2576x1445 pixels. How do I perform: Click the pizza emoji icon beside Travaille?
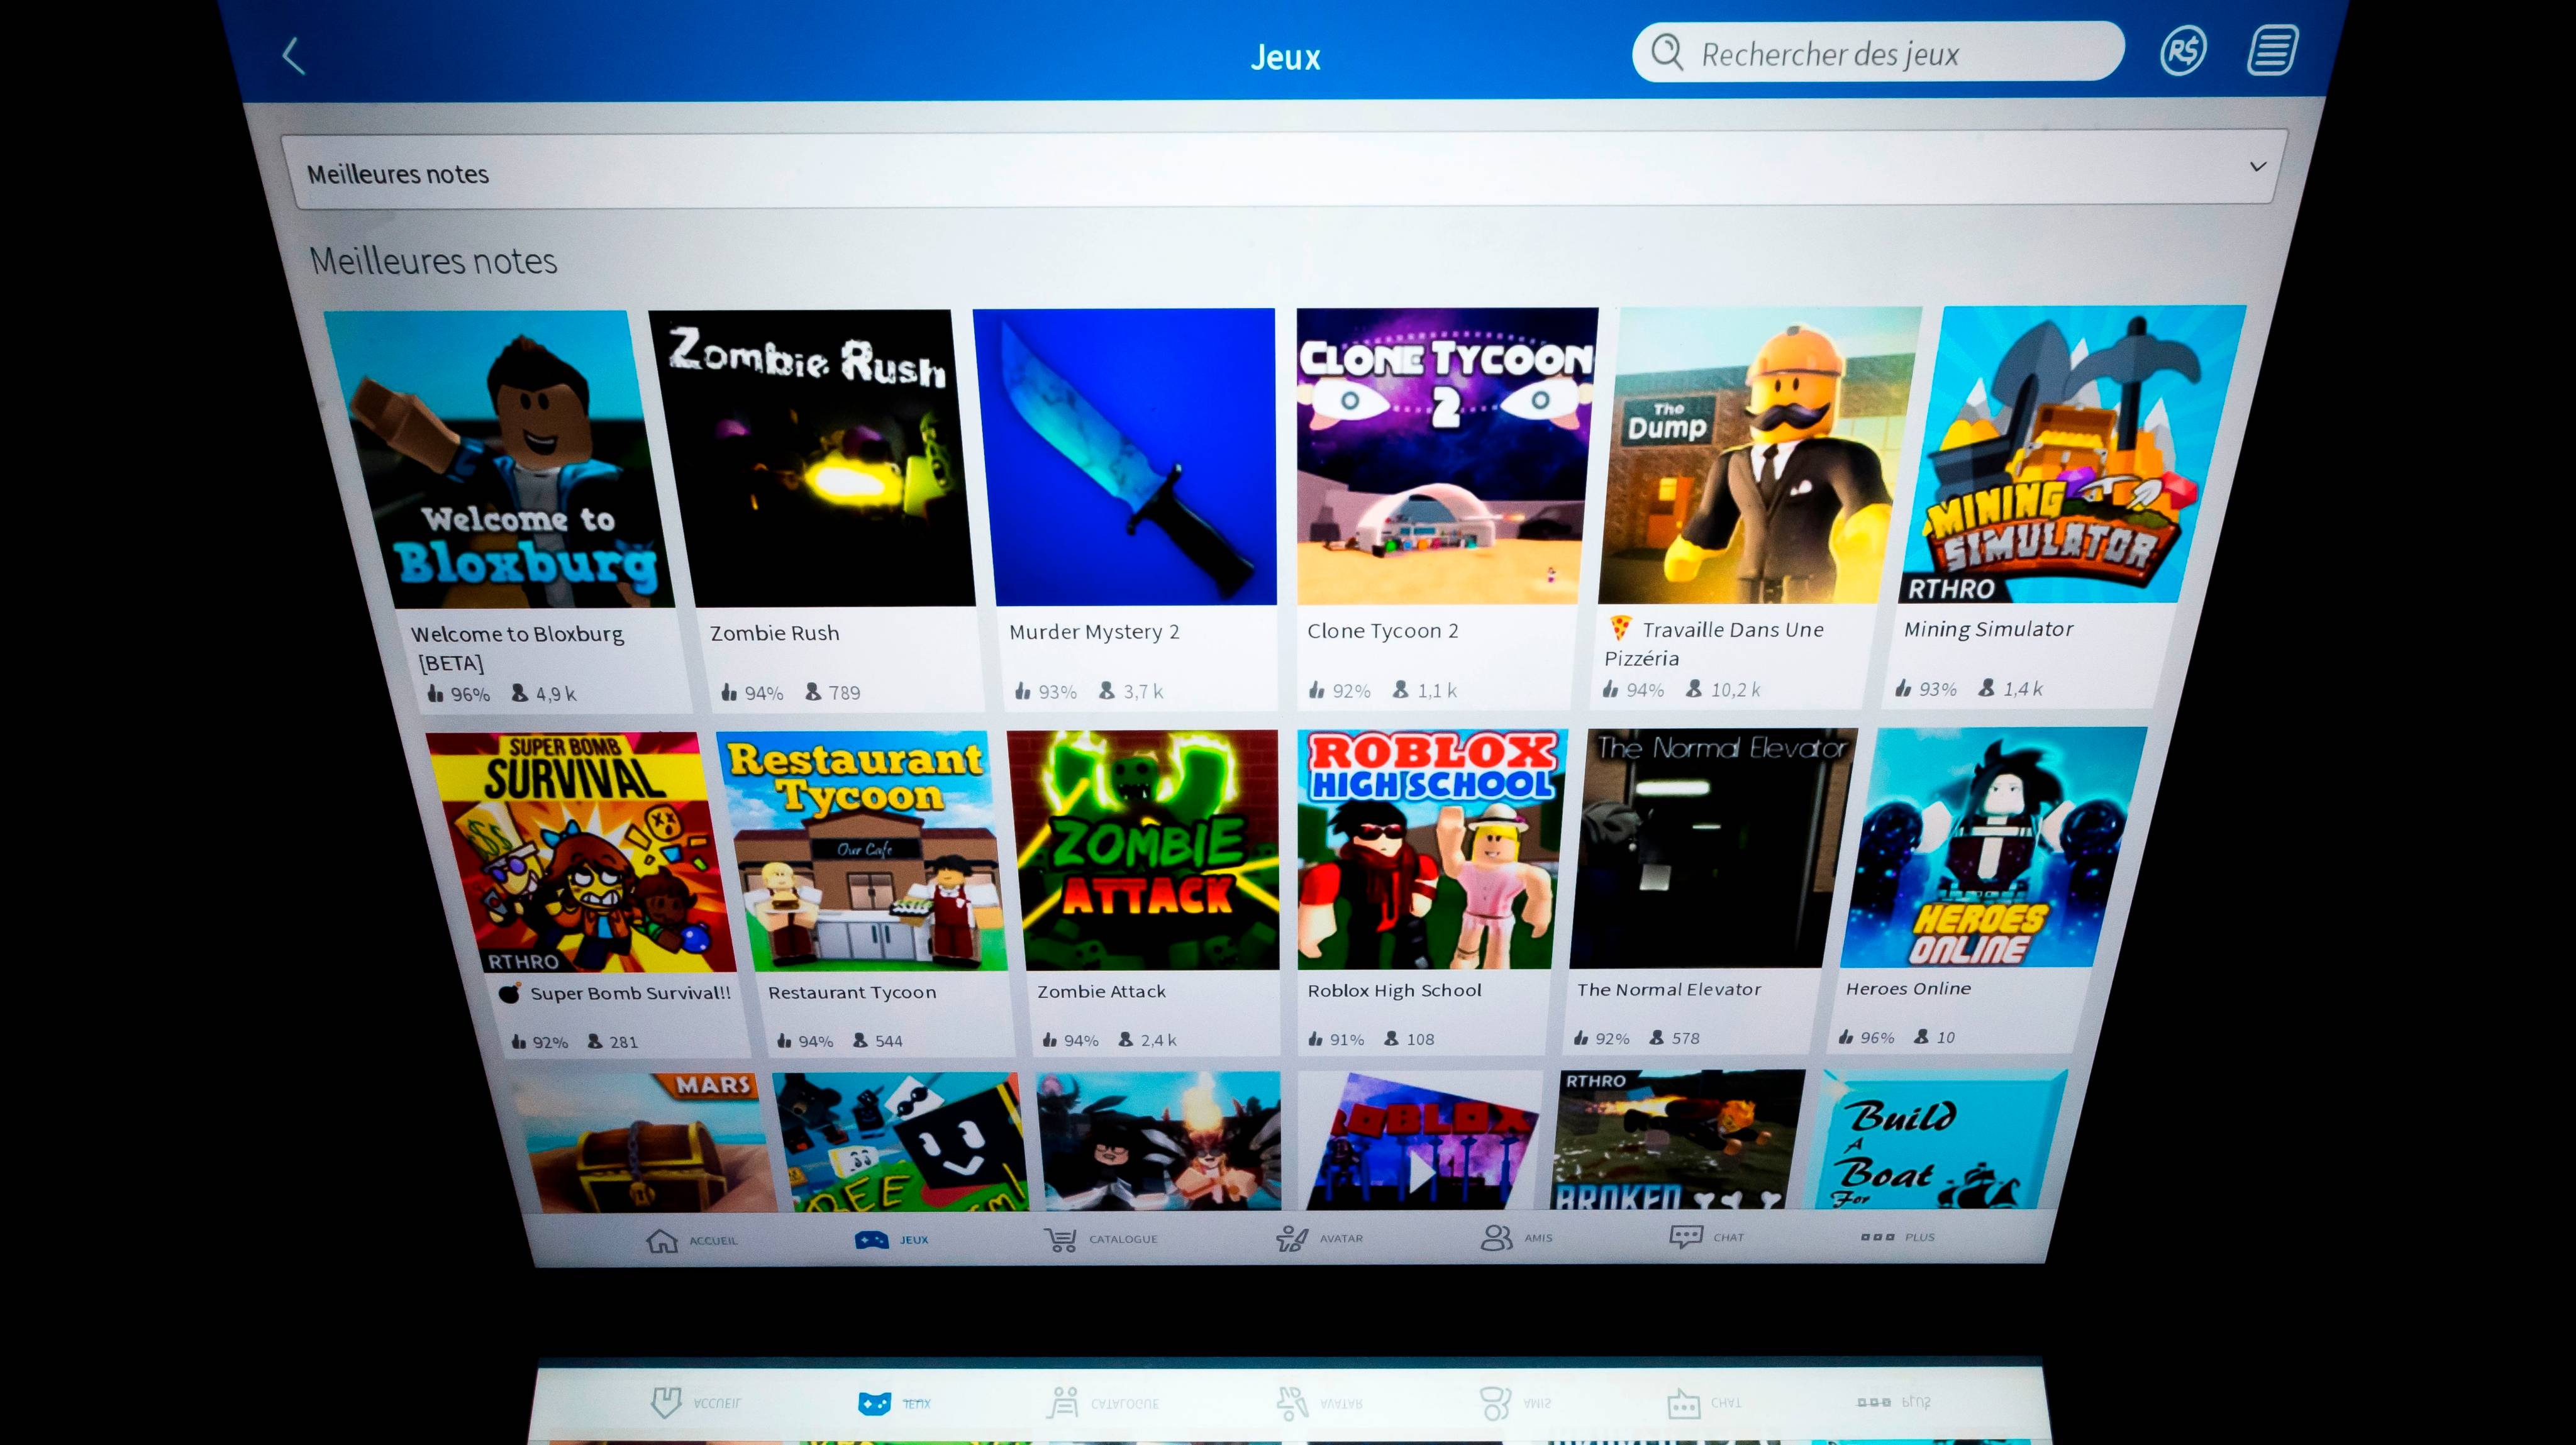pos(1620,629)
